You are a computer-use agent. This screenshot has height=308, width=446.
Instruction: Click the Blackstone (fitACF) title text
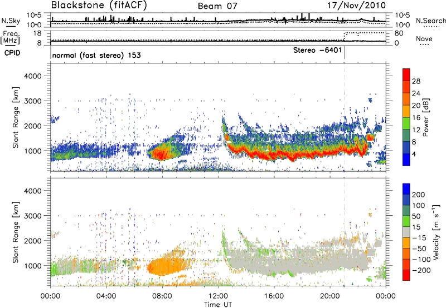coord(99,5)
